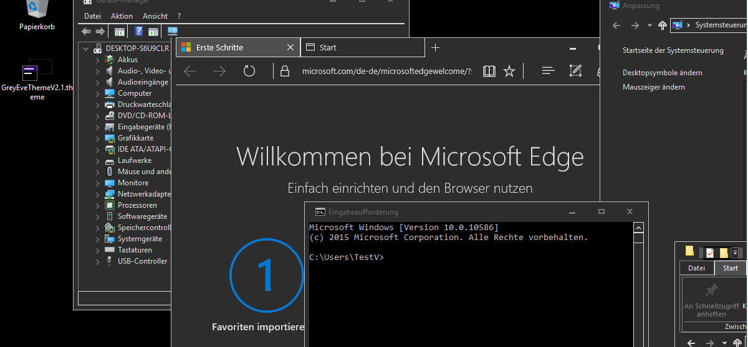Select Netzwerkadapter in device tree
Image resolution: width=748 pixels, height=347 pixels.
(x=144, y=194)
